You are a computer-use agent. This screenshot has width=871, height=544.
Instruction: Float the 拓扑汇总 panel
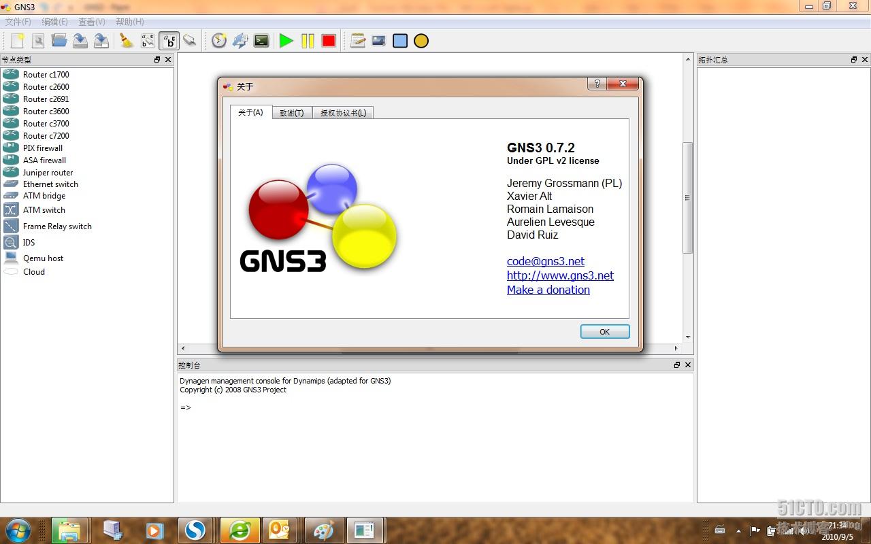pos(854,60)
